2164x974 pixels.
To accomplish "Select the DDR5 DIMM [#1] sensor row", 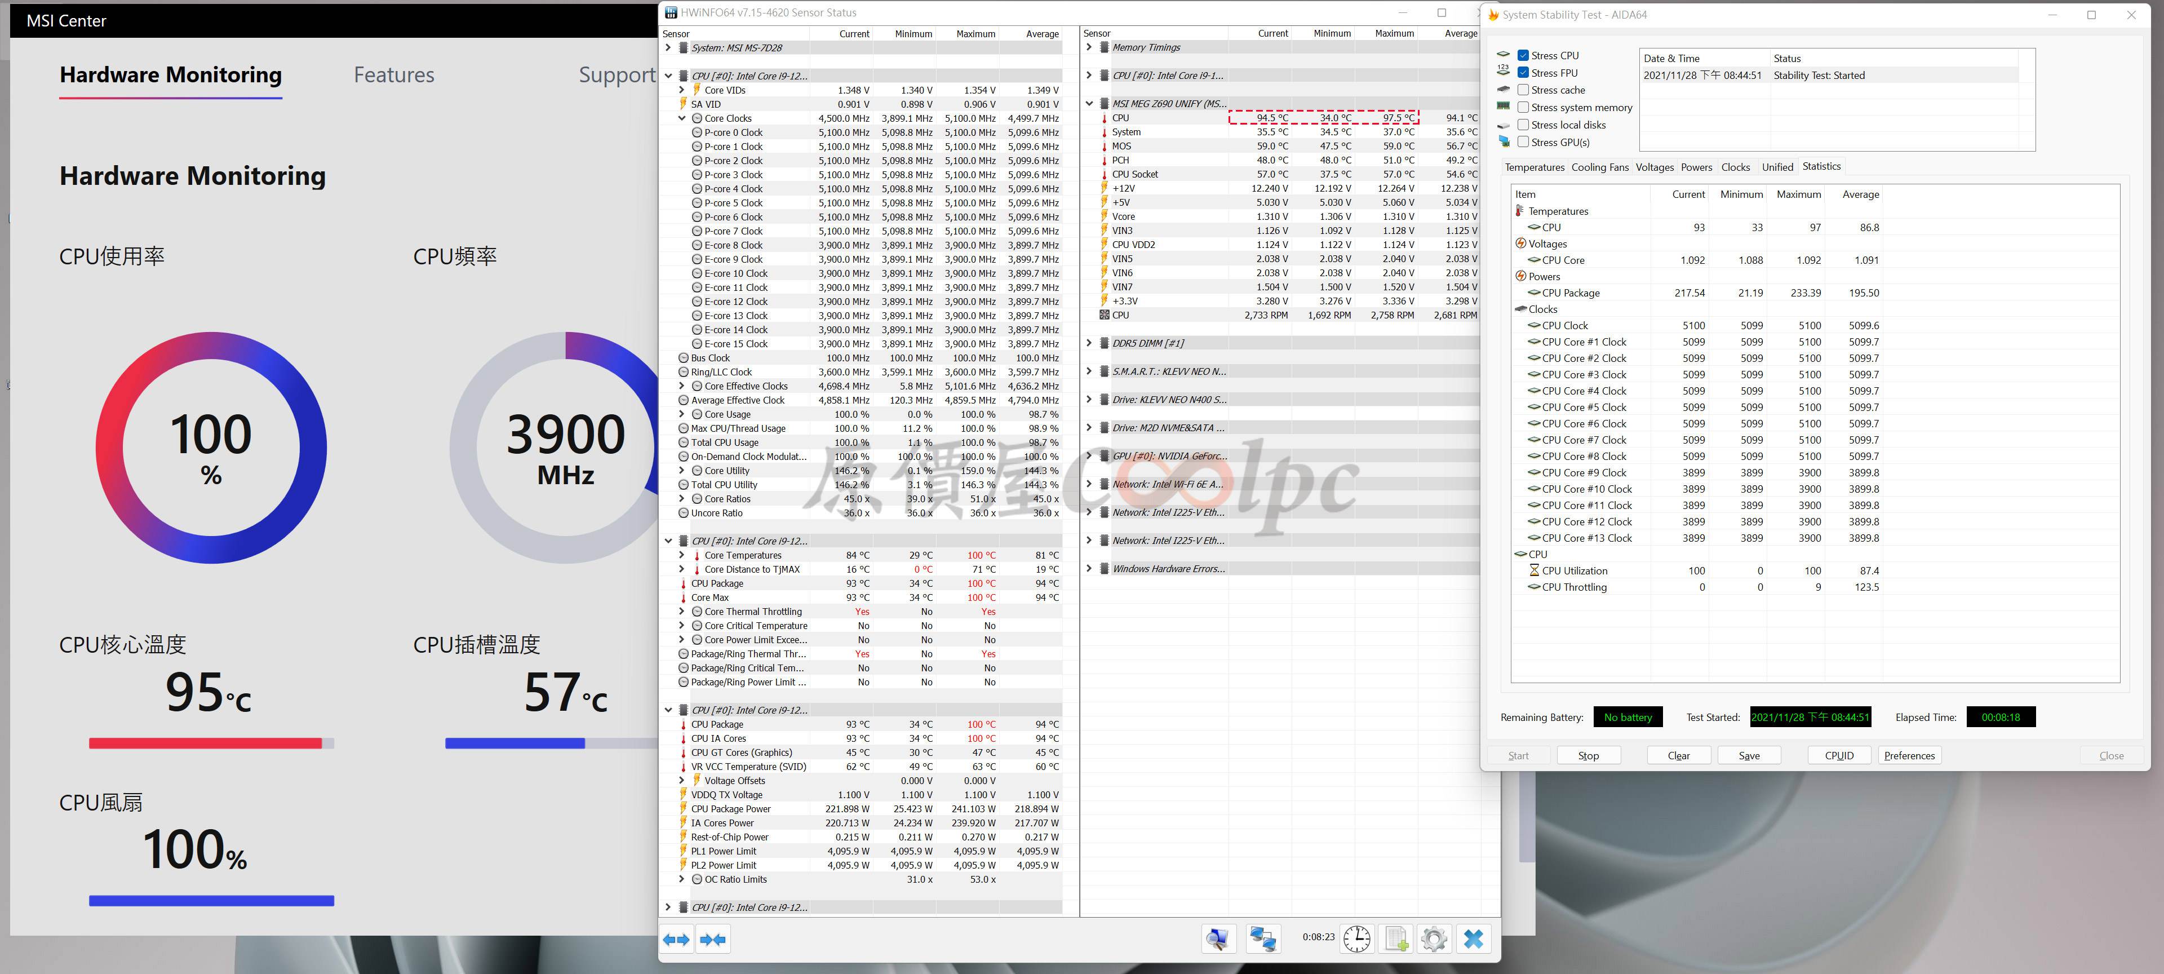I will click(x=1147, y=343).
